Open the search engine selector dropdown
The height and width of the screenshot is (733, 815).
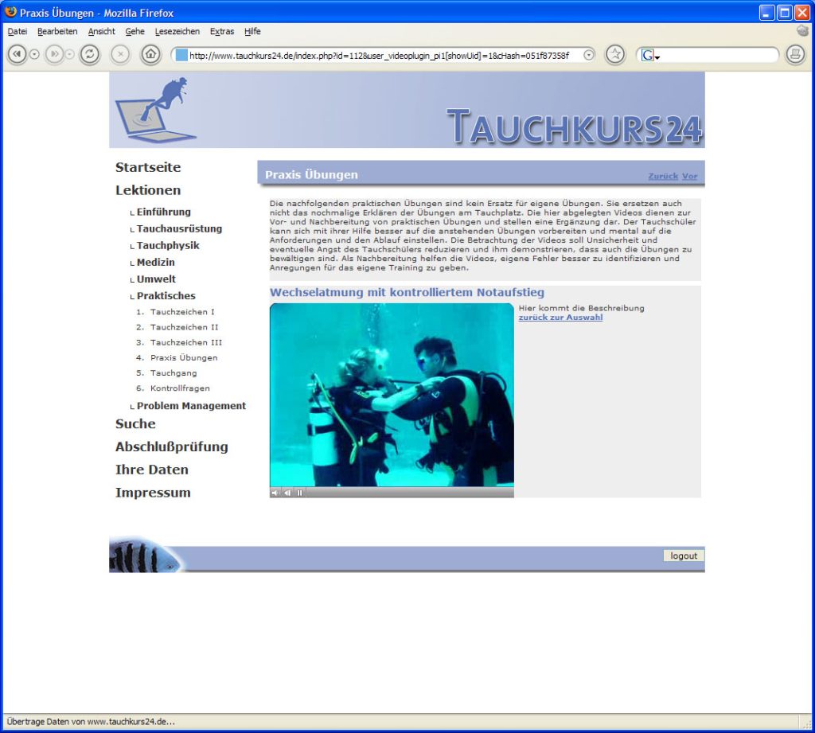651,56
